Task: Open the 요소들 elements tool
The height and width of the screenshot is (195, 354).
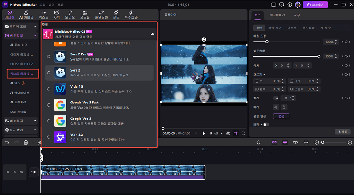Action: tap(85, 15)
